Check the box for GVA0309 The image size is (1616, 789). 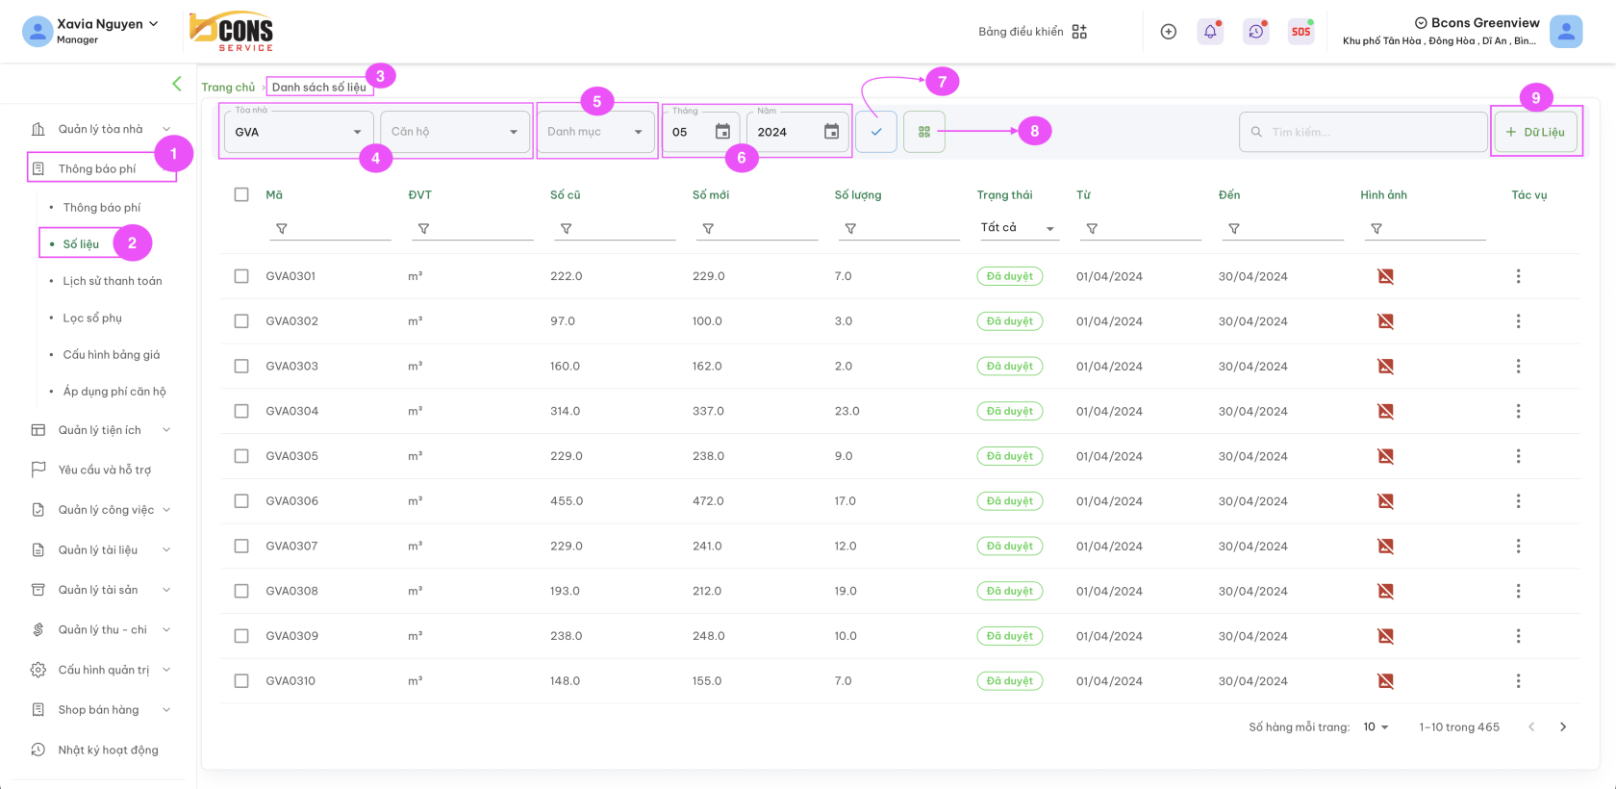[x=241, y=636]
